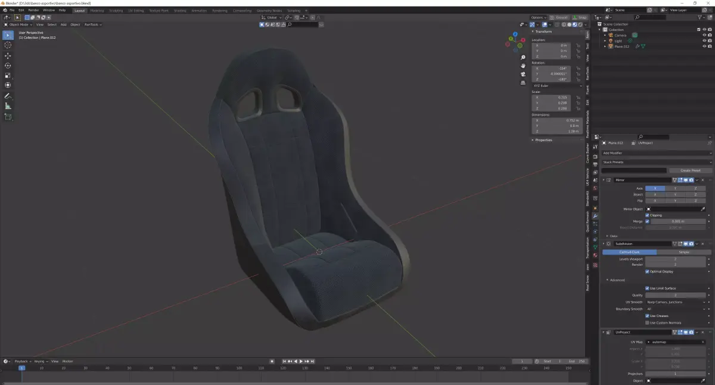Open the Add Modifier dropdown
The height and width of the screenshot is (385, 715).
(x=656, y=153)
